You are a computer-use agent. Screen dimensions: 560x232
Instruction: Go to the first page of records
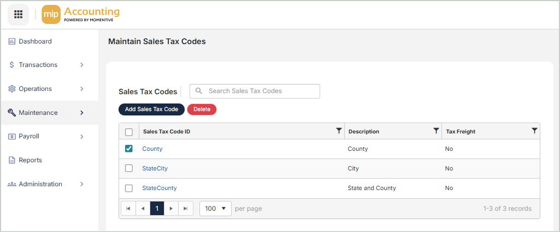tap(128, 209)
